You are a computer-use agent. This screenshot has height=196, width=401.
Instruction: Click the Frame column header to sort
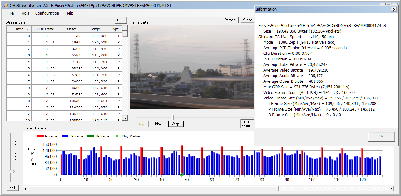(19, 29)
